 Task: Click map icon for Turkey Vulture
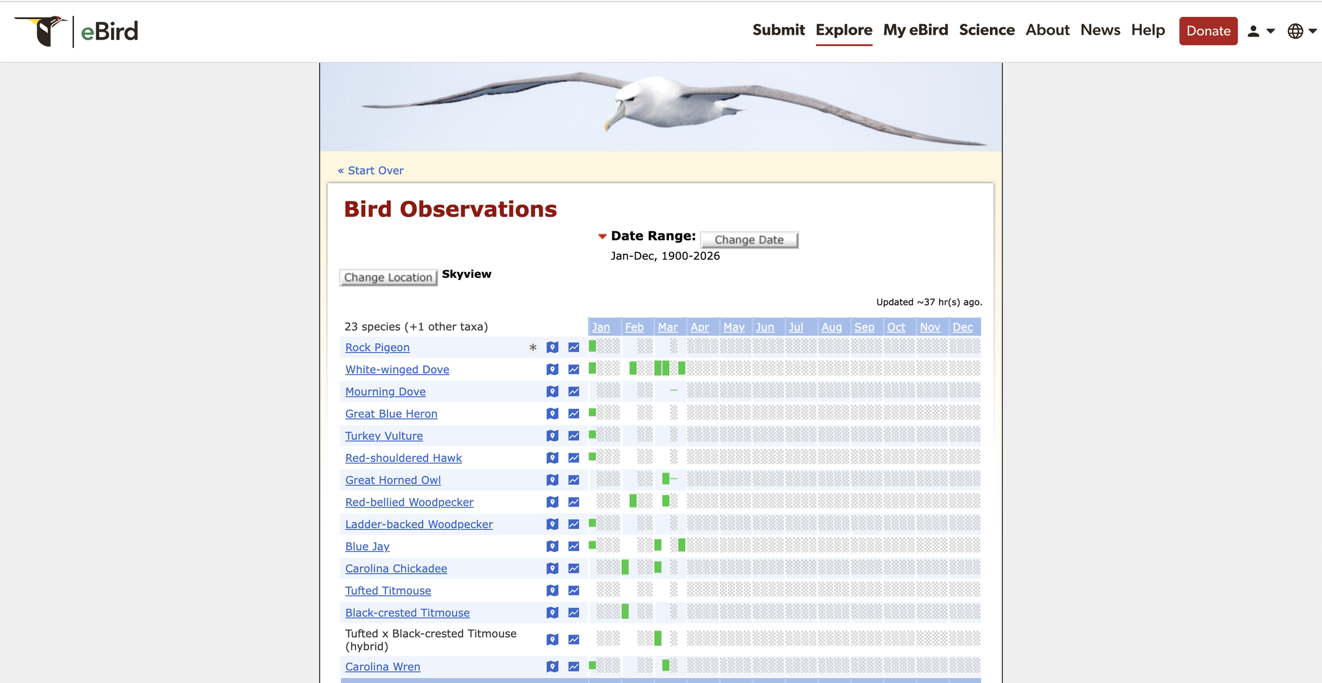pos(552,435)
